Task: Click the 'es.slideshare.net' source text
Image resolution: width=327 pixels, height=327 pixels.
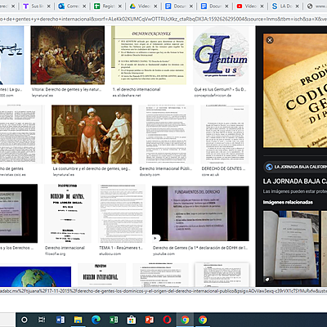Action: pos(127,96)
